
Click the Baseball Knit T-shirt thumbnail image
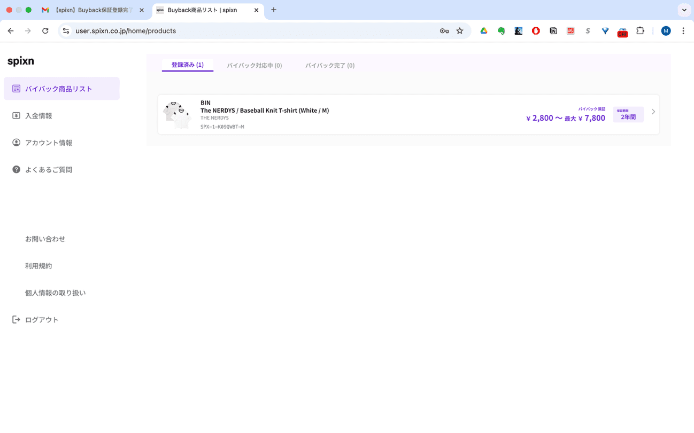(x=177, y=114)
